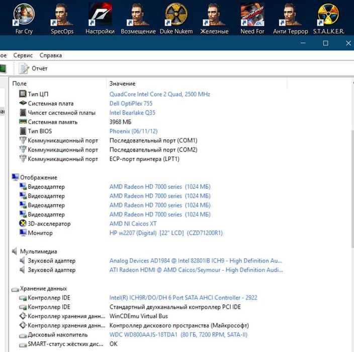Open the AMD NI Caicos XT link
This screenshot has width=354, height=352.
(133, 224)
